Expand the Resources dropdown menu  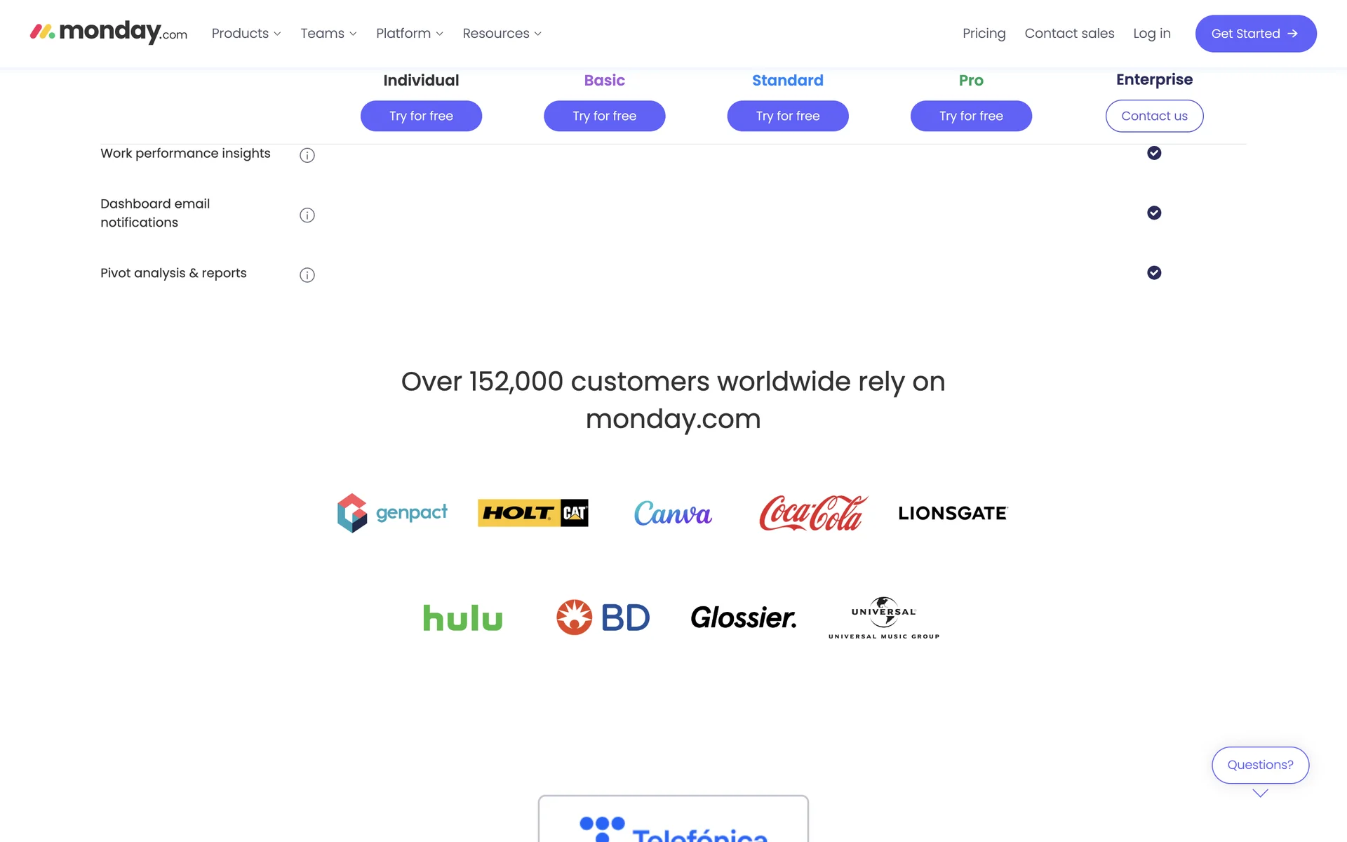502,34
